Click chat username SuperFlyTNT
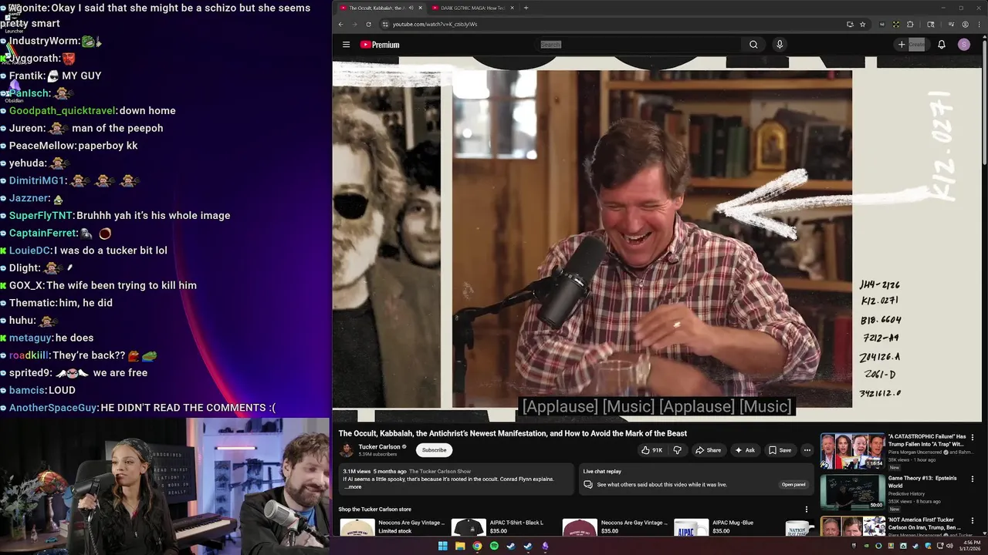988x555 pixels. (x=41, y=216)
